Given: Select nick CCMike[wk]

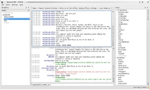Looking at the screenshot, I should (122, 16).
